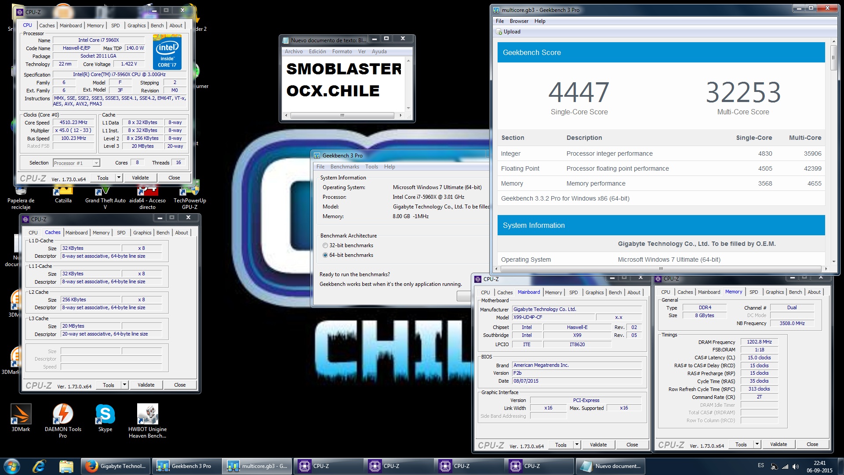Click Close button in top CPU-Z window
The height and width of the screenshot is (475, 844).
(x=174, y=178)
